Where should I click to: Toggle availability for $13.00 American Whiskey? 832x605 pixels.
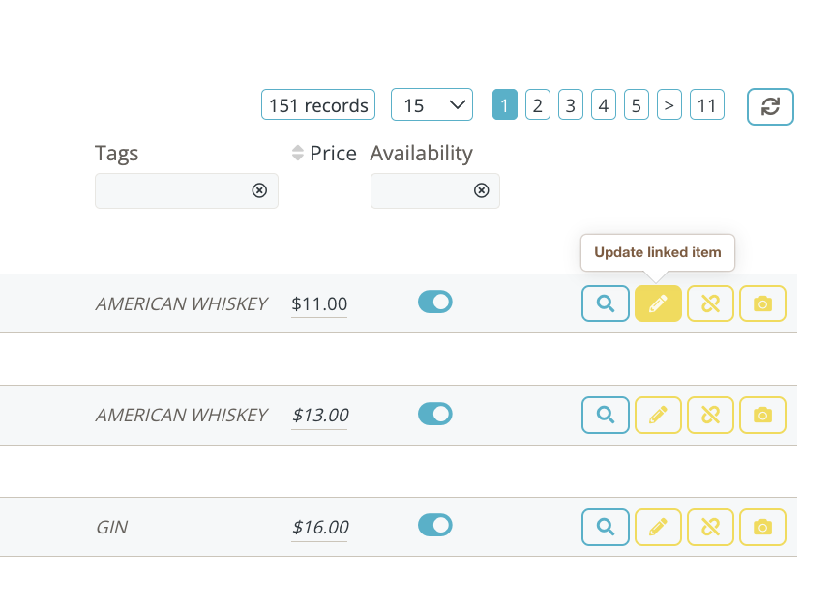(435, 414)
